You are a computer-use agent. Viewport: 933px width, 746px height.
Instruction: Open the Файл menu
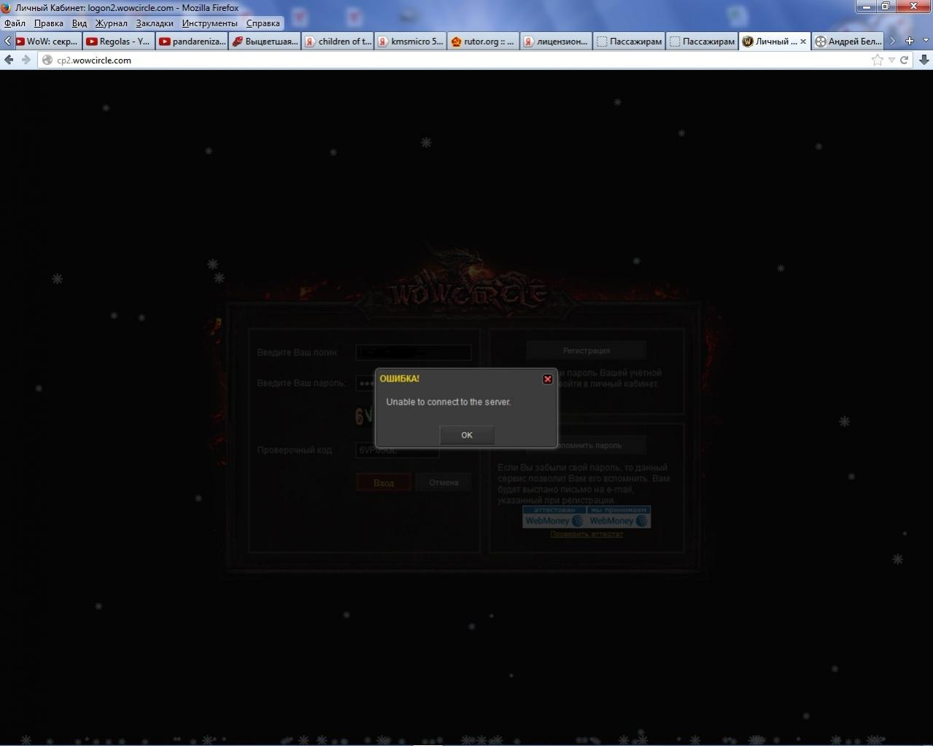coord(15,23)
